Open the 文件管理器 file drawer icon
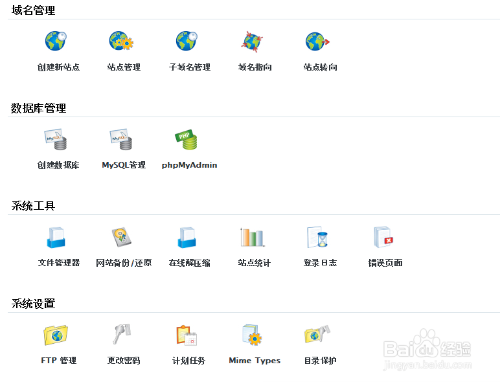Viewport: 500px width, 382px height. pyautogui.click(x=56, y=238)
